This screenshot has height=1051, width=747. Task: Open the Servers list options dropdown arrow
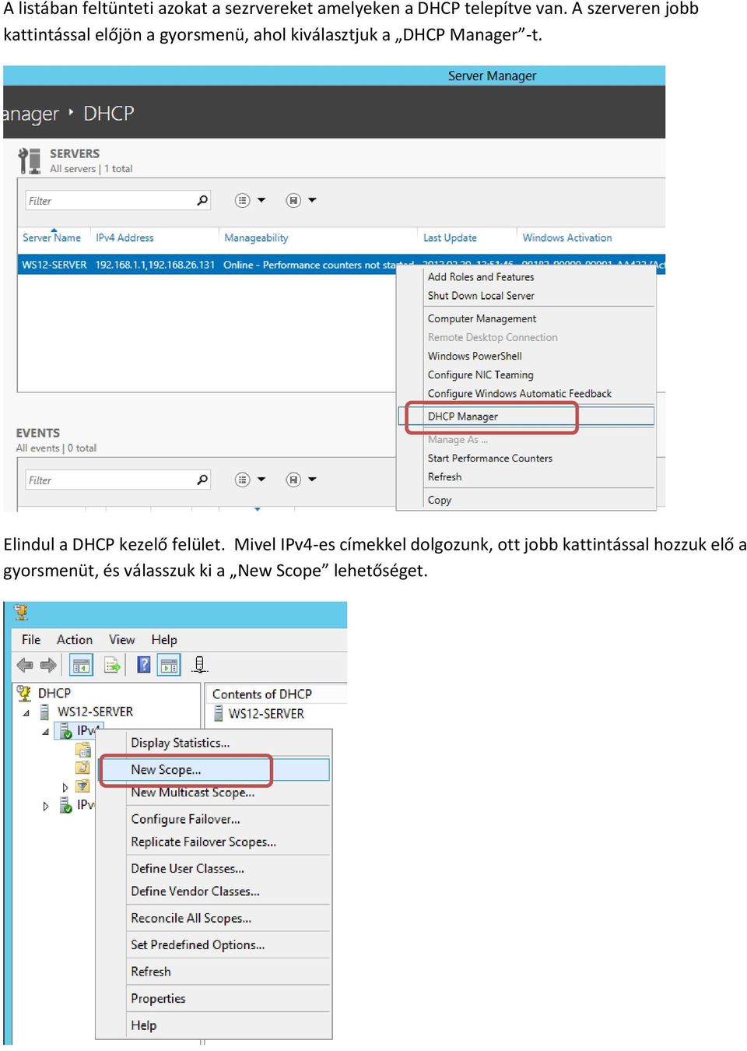(261, 200)
